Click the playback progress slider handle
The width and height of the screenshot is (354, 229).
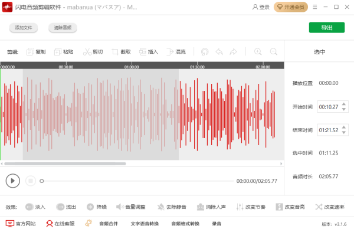41,181
